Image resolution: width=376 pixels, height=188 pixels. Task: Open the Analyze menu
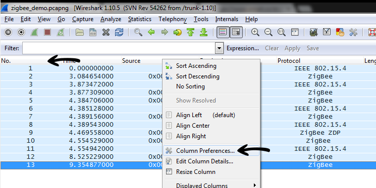[x=111, y=19]
